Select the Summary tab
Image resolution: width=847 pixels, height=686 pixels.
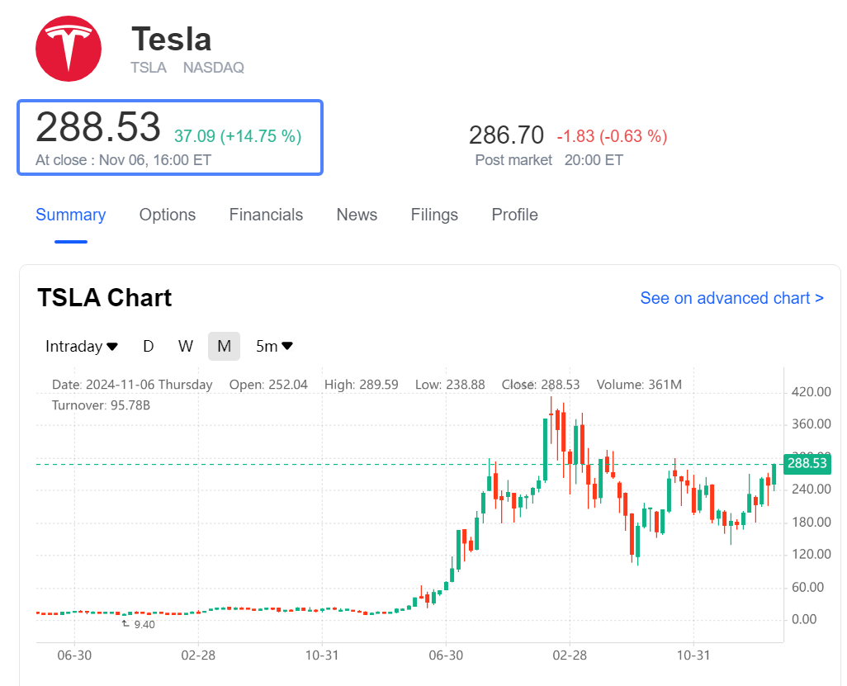coord(71,215)
